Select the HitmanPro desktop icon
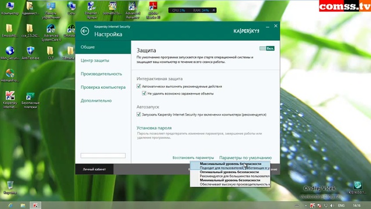This screenshot has height=209, width=371. point(10,75)
